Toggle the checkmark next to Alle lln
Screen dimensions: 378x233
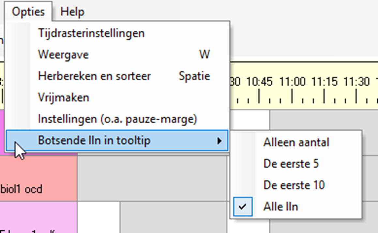242,207
